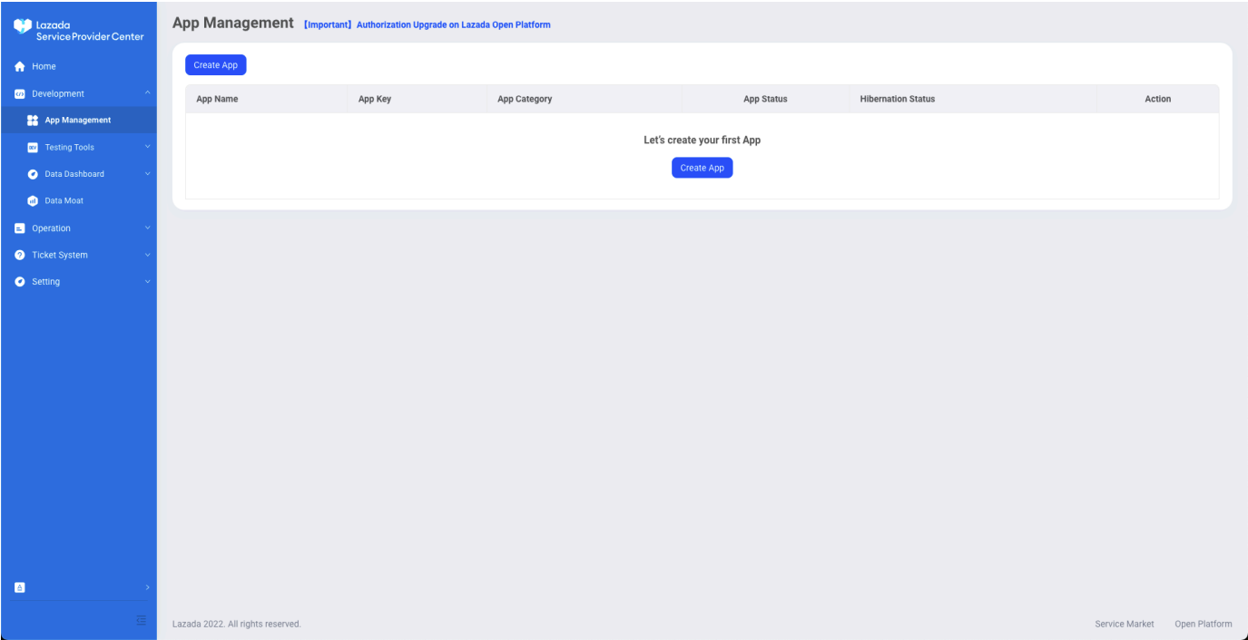This screenshot has height=640, width=1248.
Task: Click the App Management page title
Action: 233,23
